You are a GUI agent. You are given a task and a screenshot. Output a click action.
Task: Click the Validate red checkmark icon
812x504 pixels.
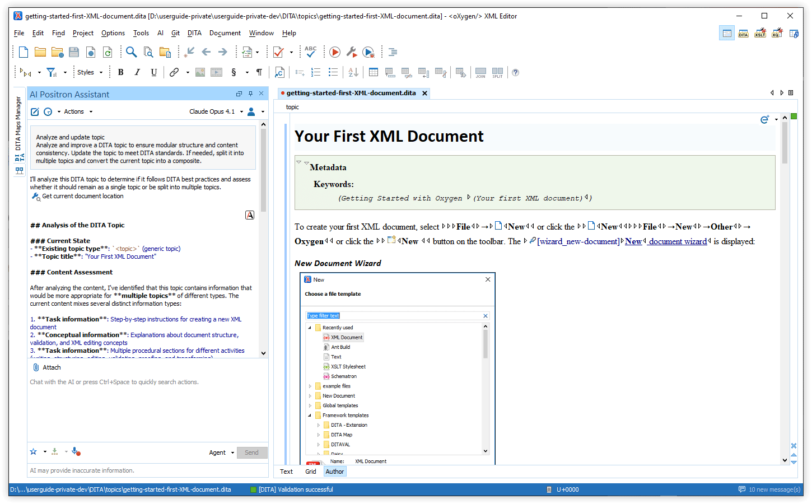tap(278, 52)
